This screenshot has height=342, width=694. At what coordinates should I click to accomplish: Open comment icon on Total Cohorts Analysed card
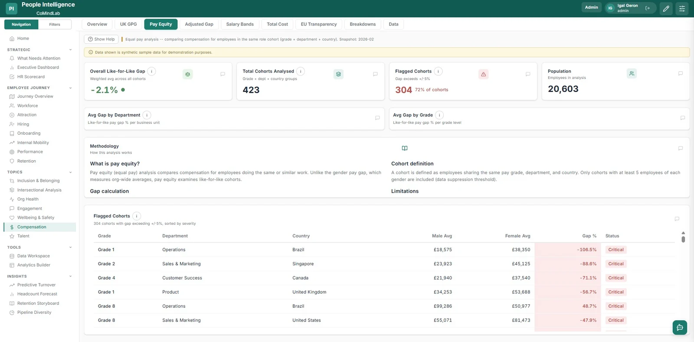click(375, 74)
